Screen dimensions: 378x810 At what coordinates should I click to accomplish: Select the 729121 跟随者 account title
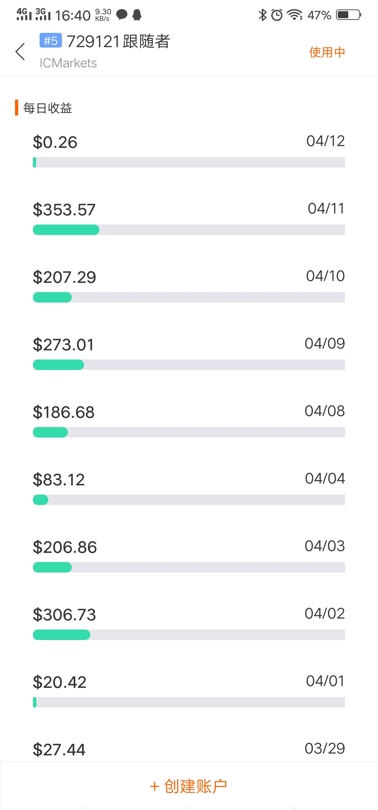(x=118, y=41)
